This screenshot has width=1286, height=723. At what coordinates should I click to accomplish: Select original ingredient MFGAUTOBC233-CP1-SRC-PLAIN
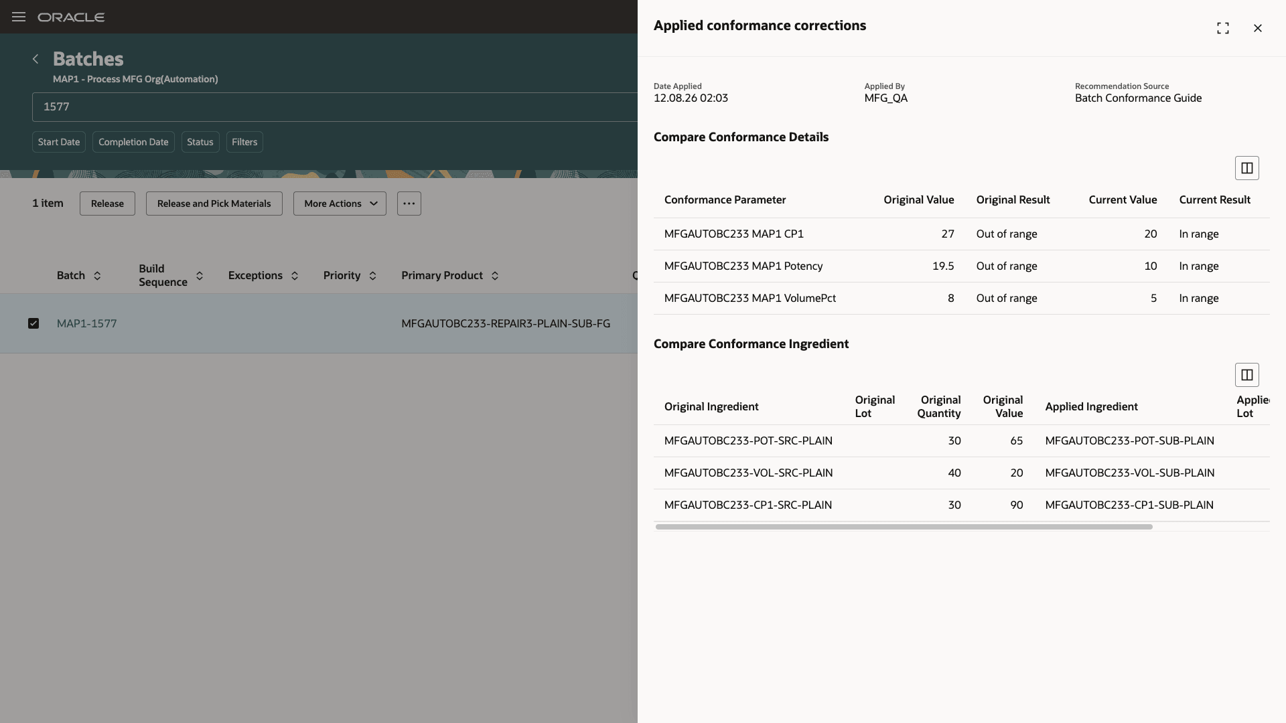pos(748,505)
